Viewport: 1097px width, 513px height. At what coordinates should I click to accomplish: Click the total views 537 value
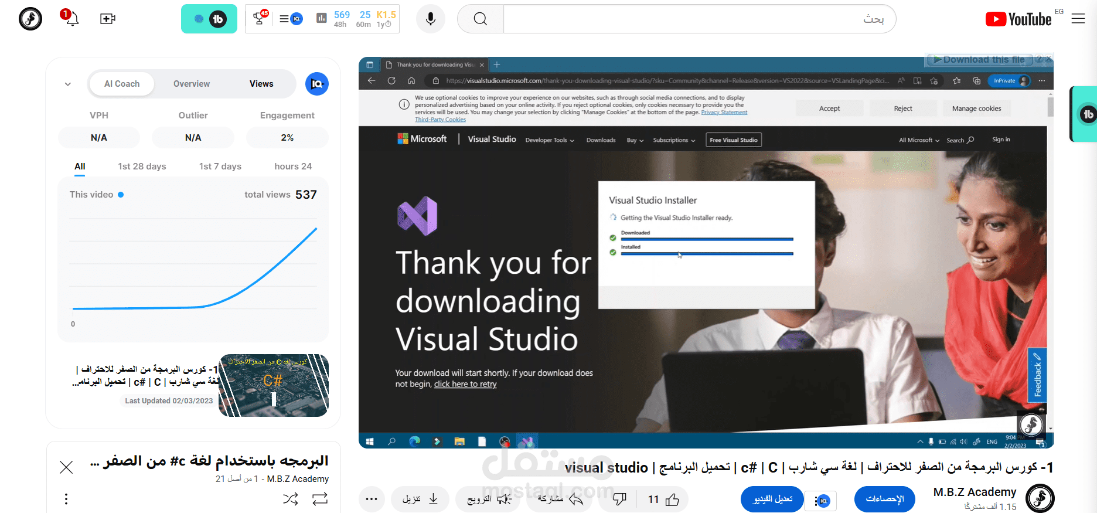[x=306, y=195]
